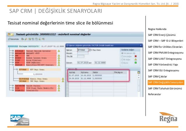The width and height of the screenshot is (186, 131).
Task: Click table settings icon above scroll arrows
Action: click(x=139, y=72)
